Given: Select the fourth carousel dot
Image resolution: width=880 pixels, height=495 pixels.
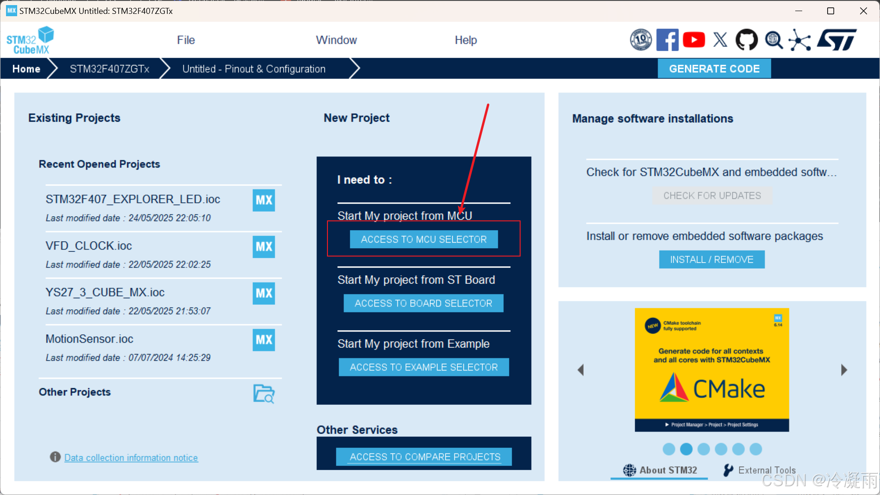Looking at the screenshot, I should click(721, 449).
